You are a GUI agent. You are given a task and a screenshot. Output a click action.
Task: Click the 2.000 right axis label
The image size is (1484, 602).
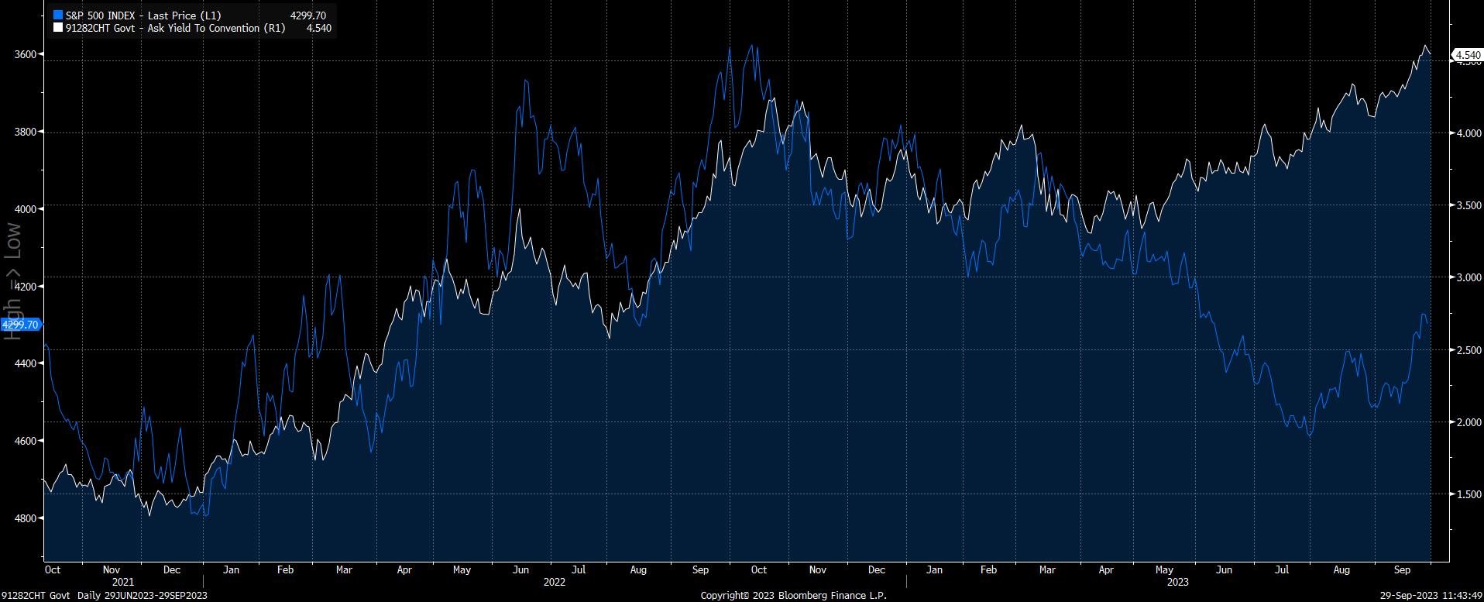tap(1468, 423)
